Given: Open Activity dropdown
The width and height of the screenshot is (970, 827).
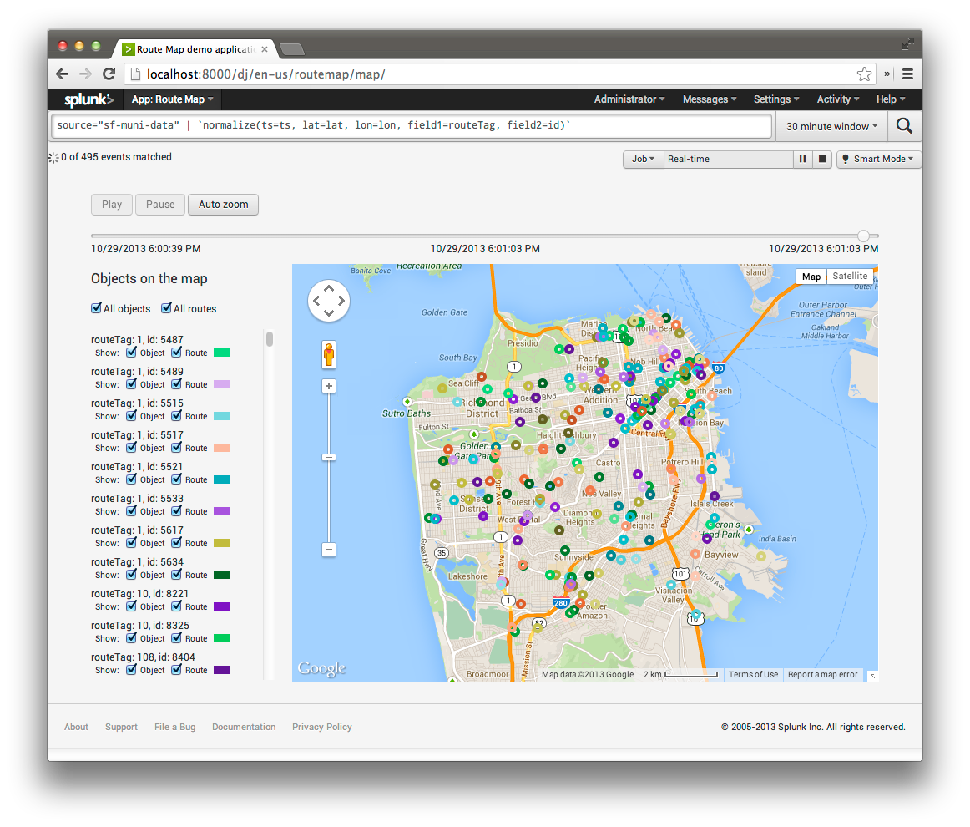Looking at the screenshot, I should (x=838, y=99).
